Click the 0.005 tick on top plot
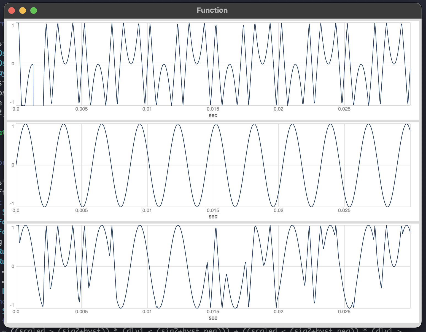Image resolution: width=426 pixels, height=332 pixels. click(x=82, y=109)
